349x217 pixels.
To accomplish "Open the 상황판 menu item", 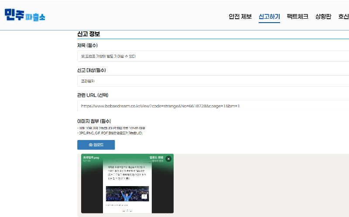I will 323,17.
